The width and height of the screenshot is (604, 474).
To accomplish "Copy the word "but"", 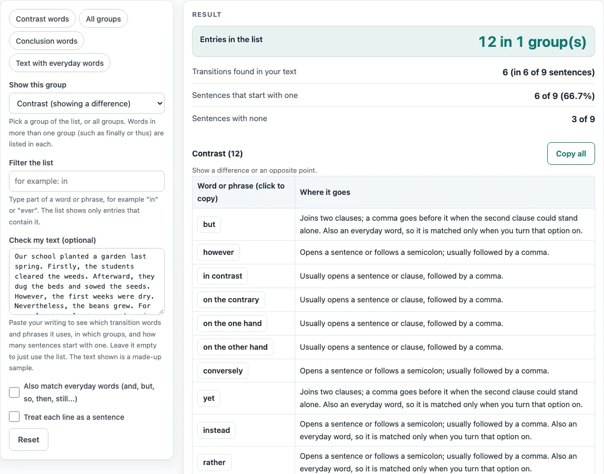I will click(209, 224).
